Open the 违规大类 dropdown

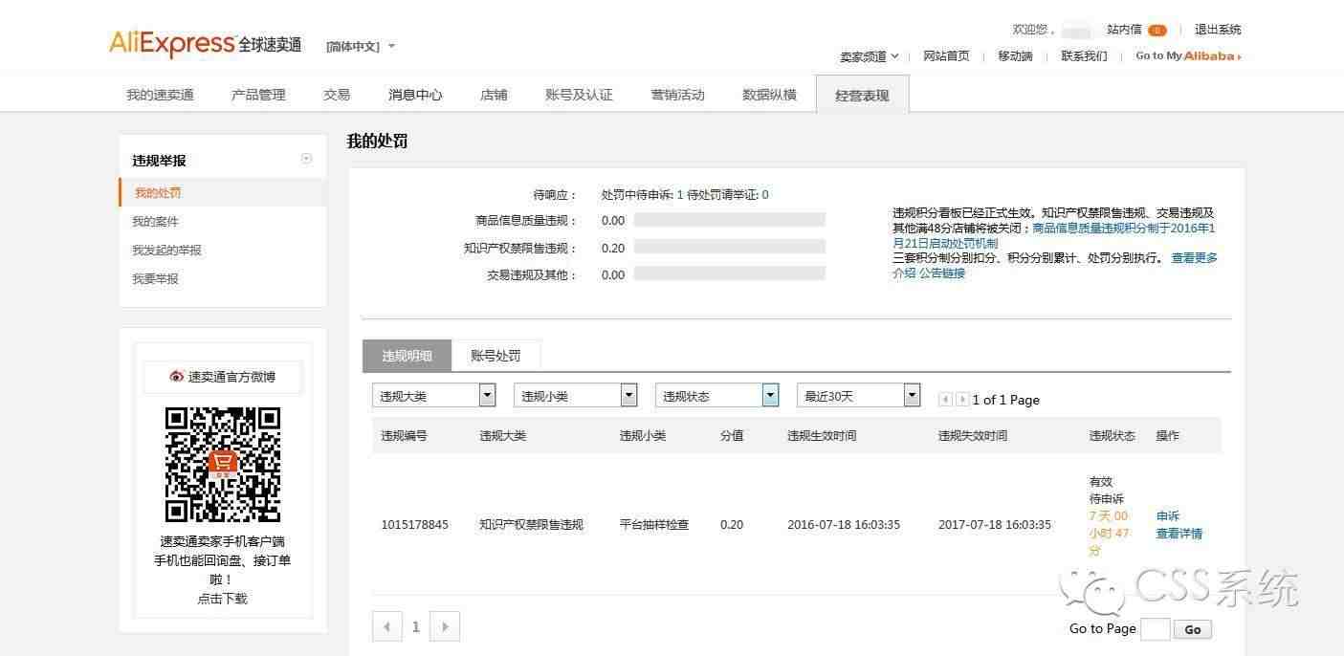point(434,395)
